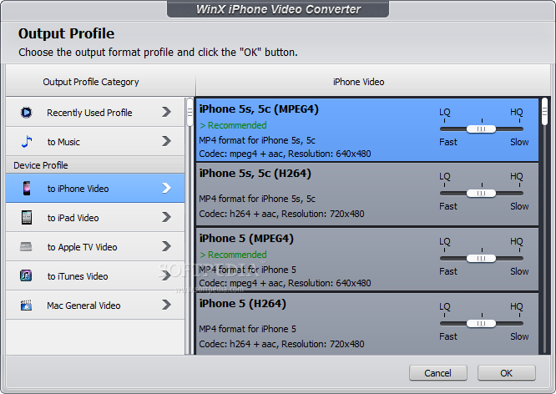Select the iPhone 5s, 5c (H264) profile title
This screenshot has height=394, width=556.
click(255, 174)
